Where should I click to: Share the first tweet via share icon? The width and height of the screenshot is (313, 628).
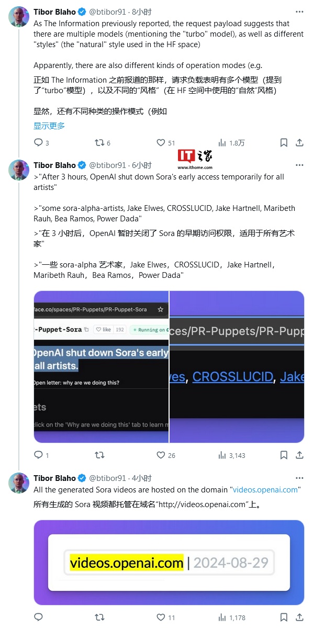[300, 142]
